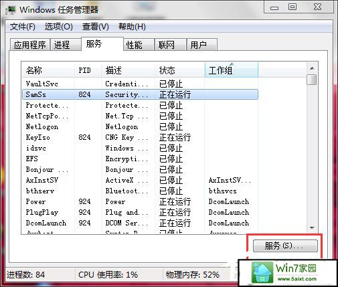Click the 服务(S)... button
338x287 pixels.
[x=285, y=246]
